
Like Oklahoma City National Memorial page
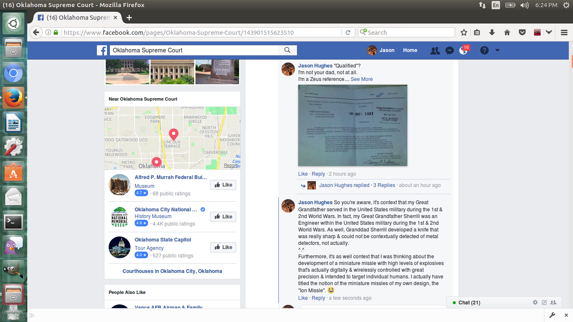point(223,217)
